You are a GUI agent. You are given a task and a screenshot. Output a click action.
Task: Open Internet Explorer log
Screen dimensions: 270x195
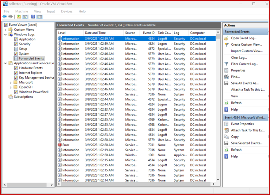click(x=31, y=73)
